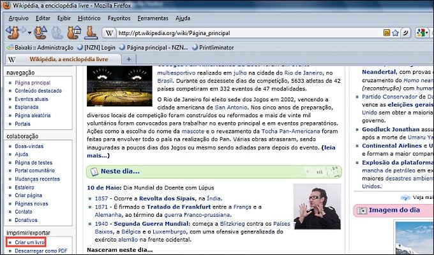The width and height of the screenshot is (434, 255).
Task: Open the Histórico menu
Action: (89, 18)
